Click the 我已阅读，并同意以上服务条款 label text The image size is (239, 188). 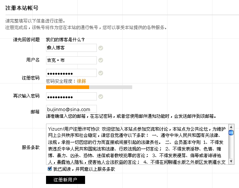pyautogui.click(x=84, y=169)
